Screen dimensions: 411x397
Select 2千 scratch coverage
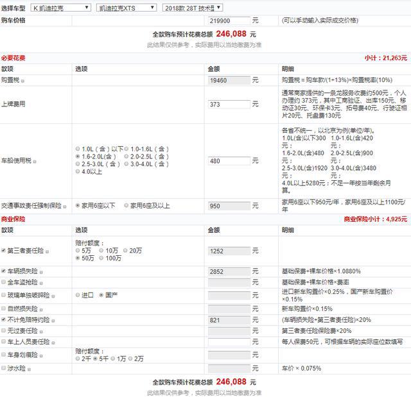pos(78,359)
